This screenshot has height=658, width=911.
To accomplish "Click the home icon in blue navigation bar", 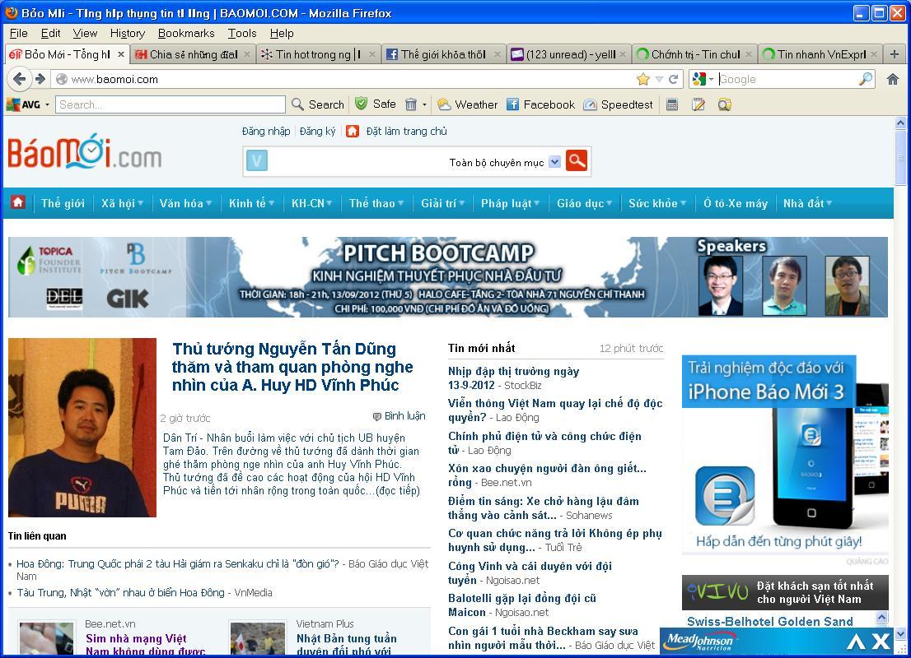I will click(18, 202).
